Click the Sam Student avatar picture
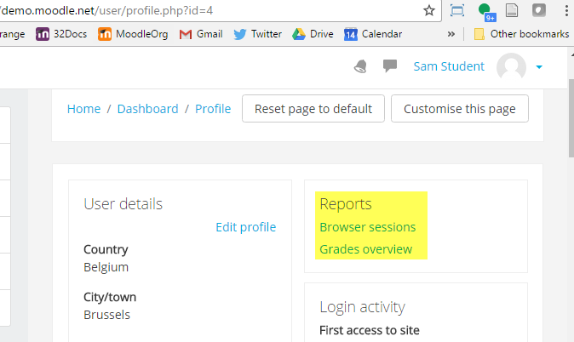 511,66
